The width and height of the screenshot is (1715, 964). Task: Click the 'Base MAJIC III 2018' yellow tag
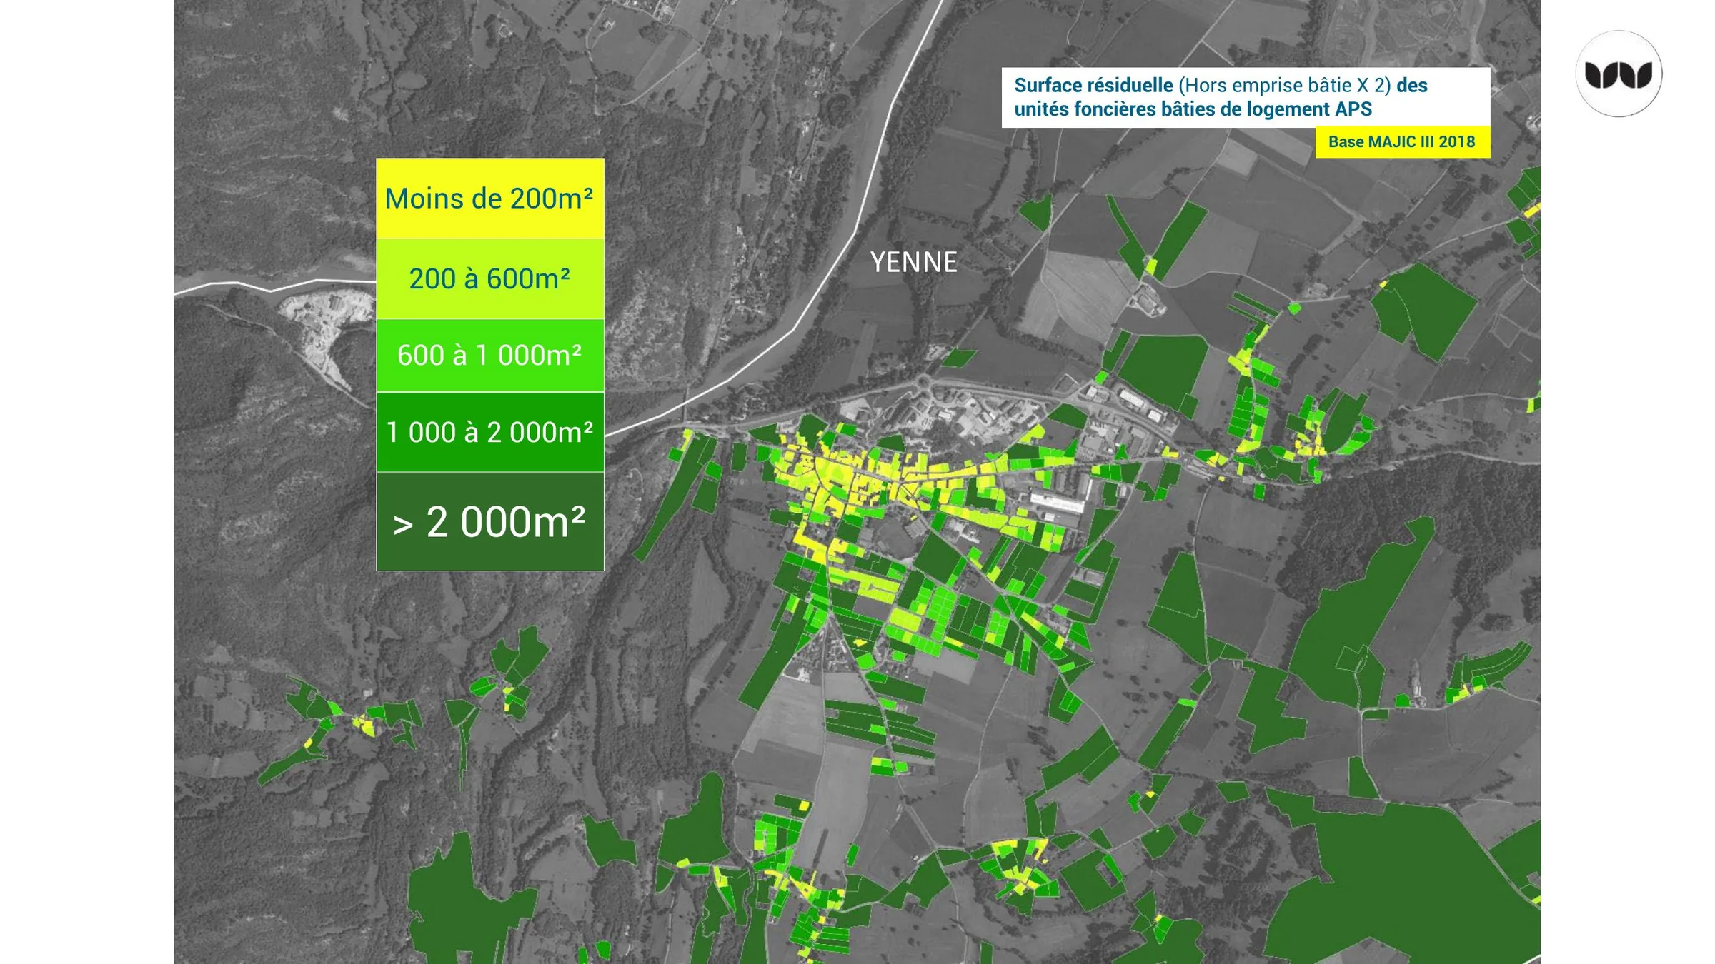(x=1402, y=141)
